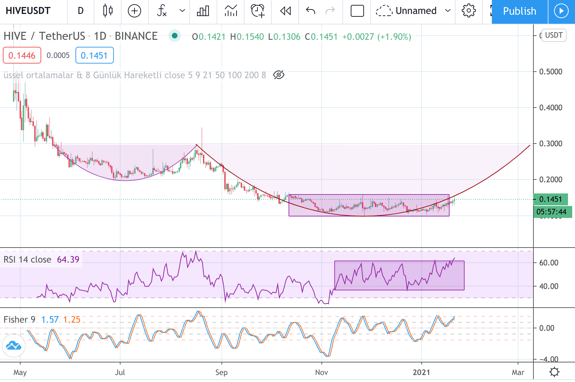
Task: Redo the last chart action
Action: click(330, 11)
